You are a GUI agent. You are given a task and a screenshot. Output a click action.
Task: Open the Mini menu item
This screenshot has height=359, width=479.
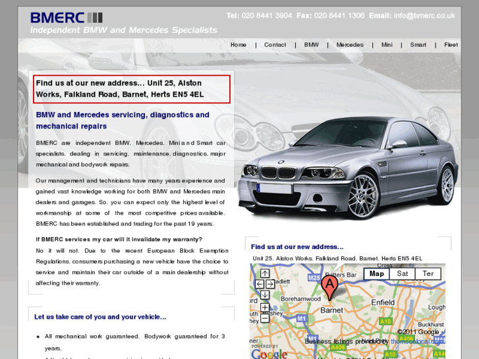pyautogui.click(x=387, y=45)
